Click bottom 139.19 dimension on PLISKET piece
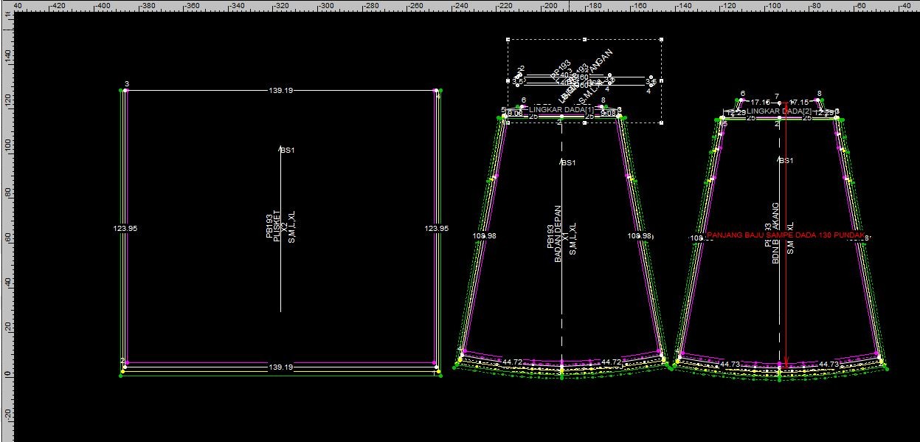This screenshot has height=442, width=920. 280,367
